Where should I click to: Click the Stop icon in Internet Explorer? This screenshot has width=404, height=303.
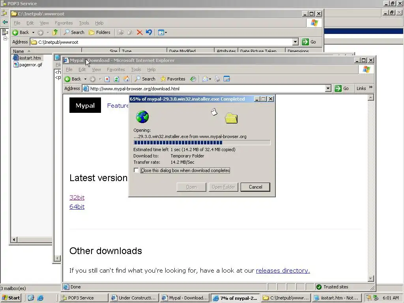[x=107, y=79]
